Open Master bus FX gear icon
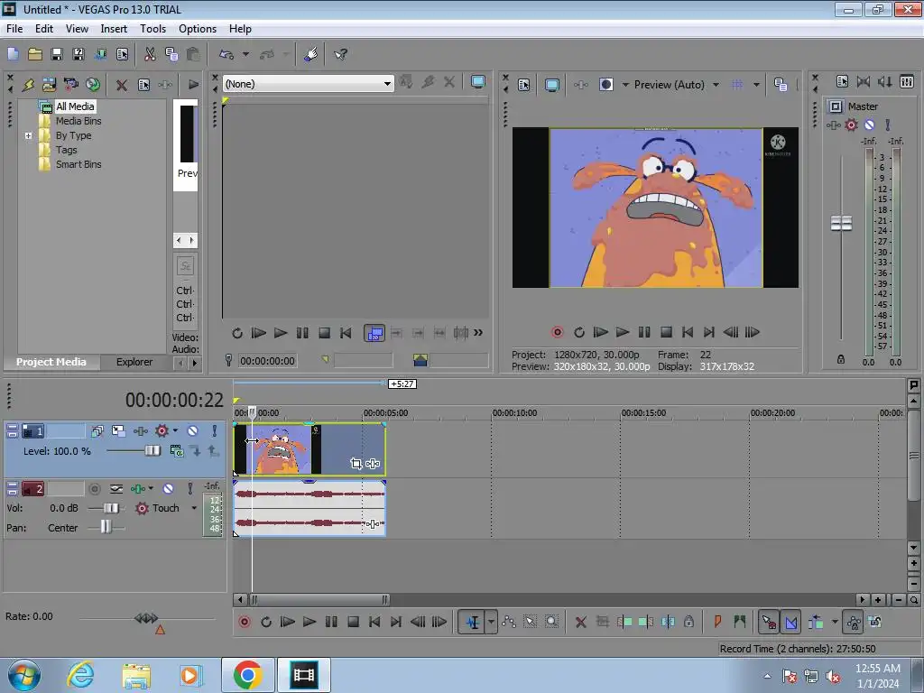Screen dimensions: 924x693 851,125
